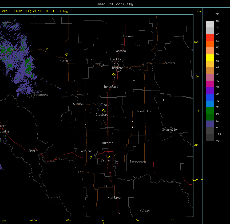Click the ThreeHills label
Screen dimensions: 230x224
143,111
